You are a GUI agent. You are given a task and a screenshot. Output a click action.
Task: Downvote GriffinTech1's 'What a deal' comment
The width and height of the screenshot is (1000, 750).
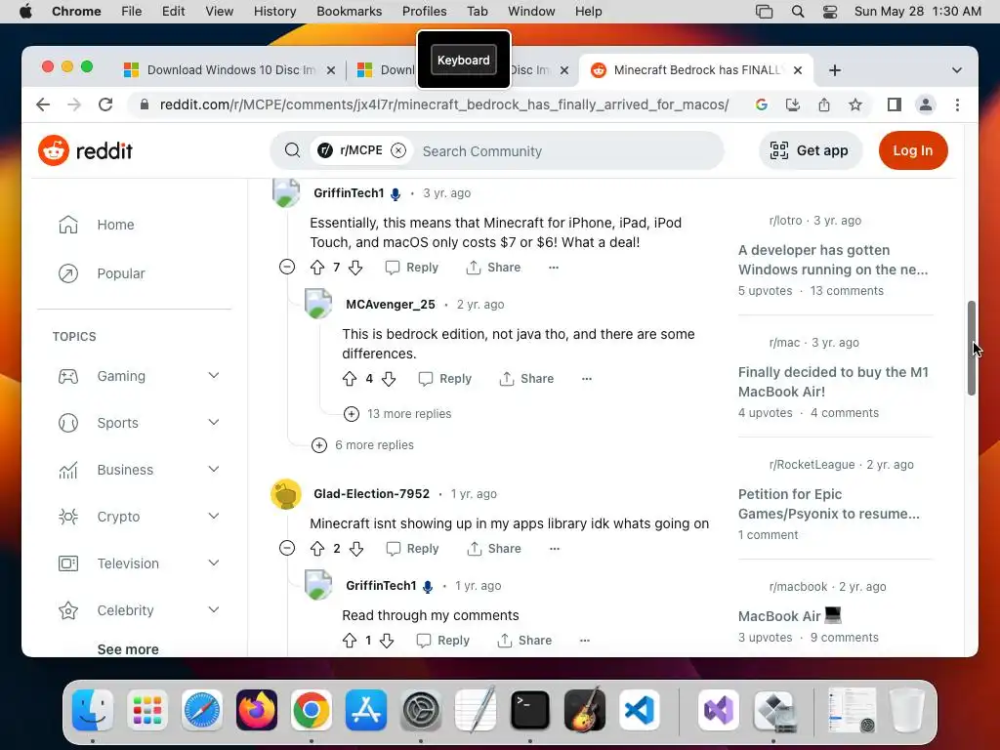(355, 268)
